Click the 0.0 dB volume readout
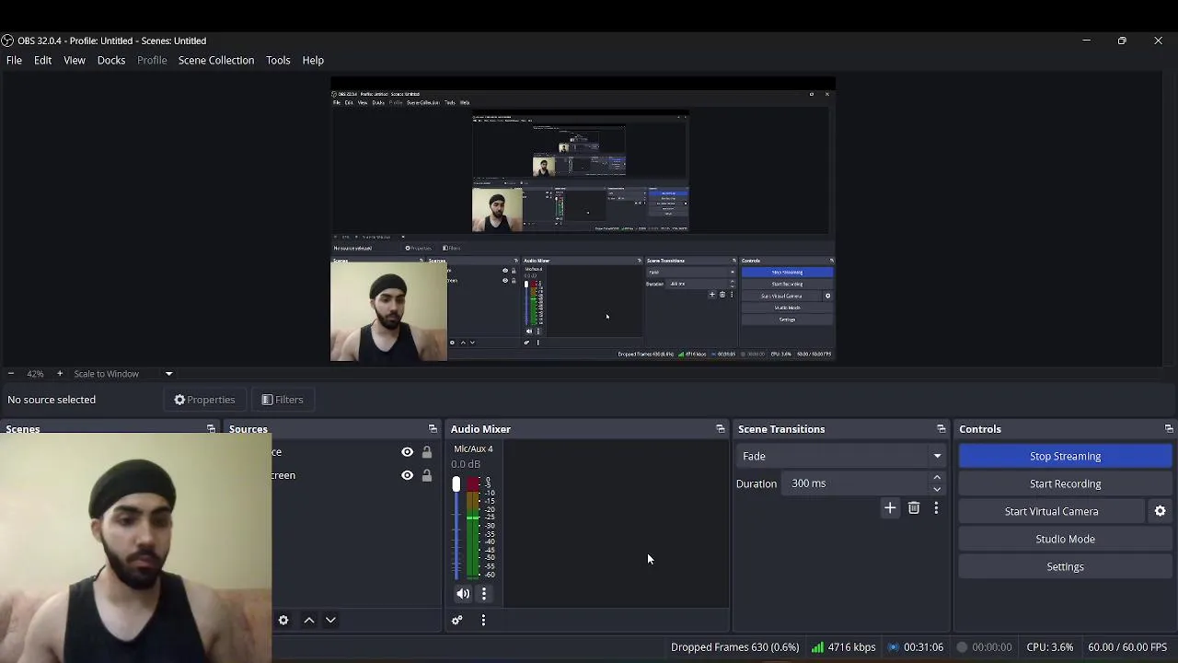Image resolution: width=1178 pixels, height=663 pixels. (x=466, y=464)
